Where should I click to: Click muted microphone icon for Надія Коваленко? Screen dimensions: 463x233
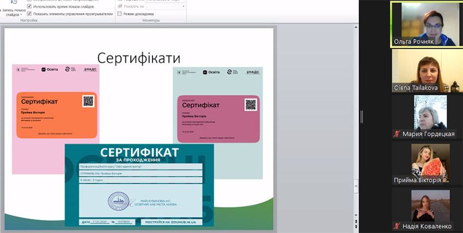(397, 226)
